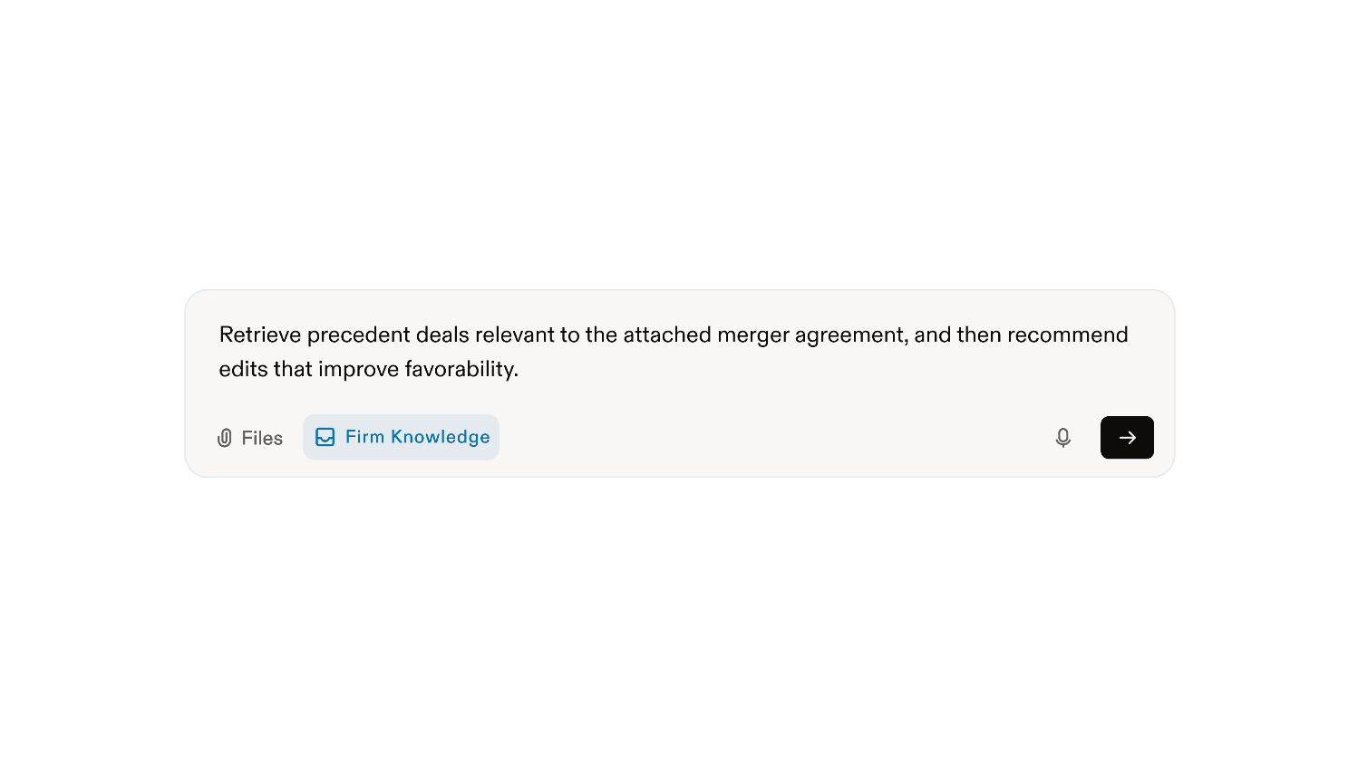Image resolution: width=1358 pixels, height=766 pixels.
Task: Click the "Files" label text
Action: pyautogui.click(x=262, y=439)
